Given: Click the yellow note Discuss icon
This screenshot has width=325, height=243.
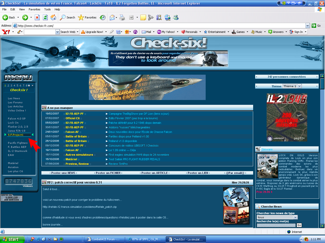Looking at the screenshot, I should tap(143, 17).
